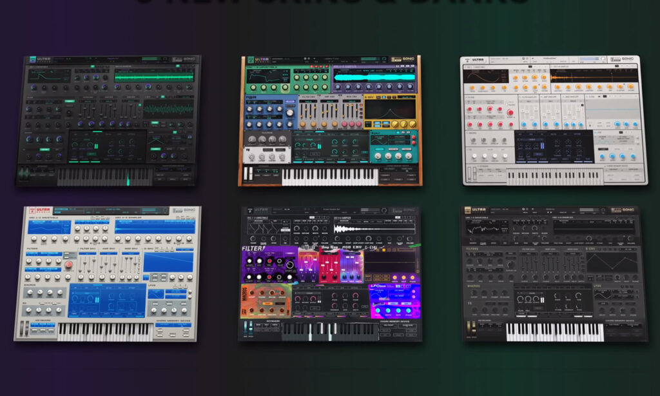Image resolution: width=660 pixels, height=396 pixels.
Task: Click the green sampler waveform on the dark skin
Action: point(154,77)
